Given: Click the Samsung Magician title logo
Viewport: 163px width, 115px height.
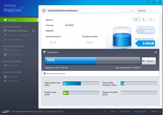Looking at the screenshot, I should pyautogui.click(x=13, y=8).
